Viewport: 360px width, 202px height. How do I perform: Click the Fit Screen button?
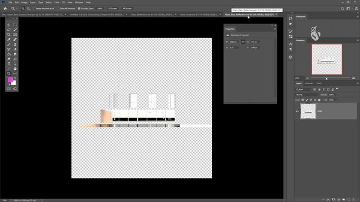112,8
